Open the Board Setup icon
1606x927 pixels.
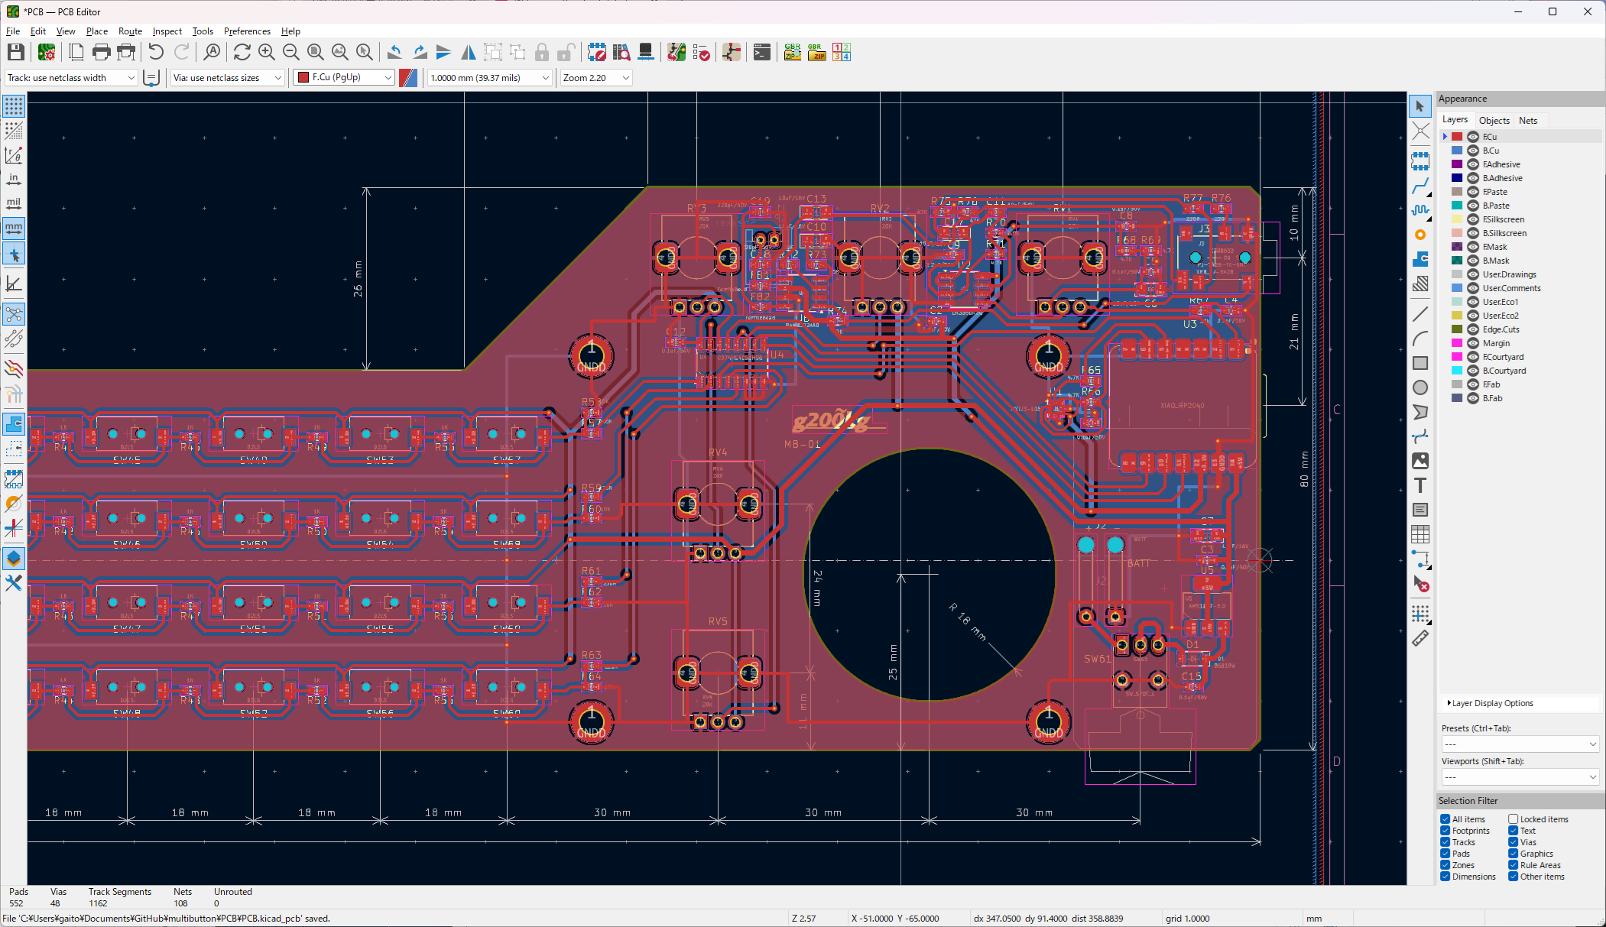(47, 52)
